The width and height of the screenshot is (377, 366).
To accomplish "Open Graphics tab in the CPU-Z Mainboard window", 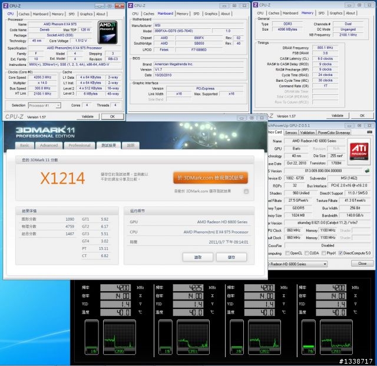I will (x=211, y=14).
